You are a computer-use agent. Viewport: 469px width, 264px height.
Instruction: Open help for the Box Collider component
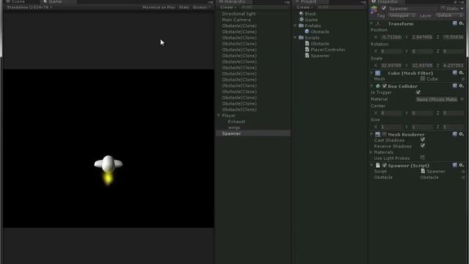[x=454, y=86]
